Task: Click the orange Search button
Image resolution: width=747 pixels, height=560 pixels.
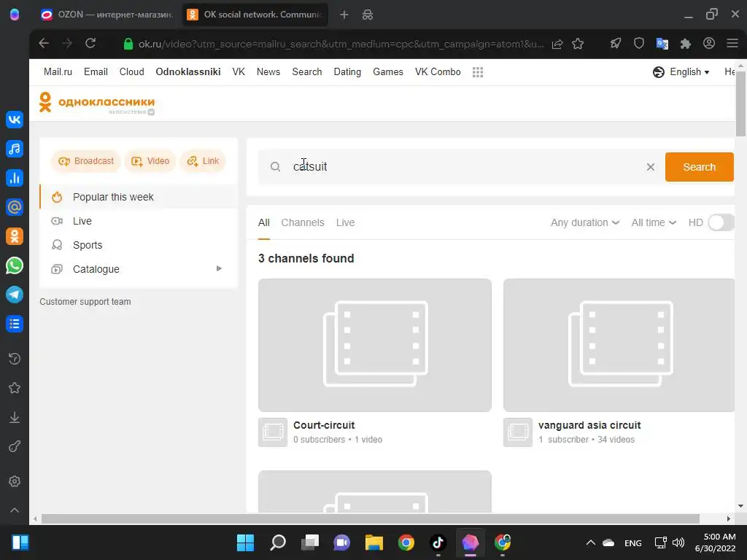Action: [699, 167]
